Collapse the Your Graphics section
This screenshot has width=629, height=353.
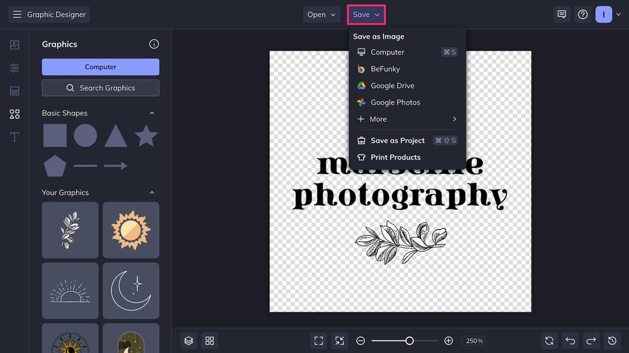(152, 193)
